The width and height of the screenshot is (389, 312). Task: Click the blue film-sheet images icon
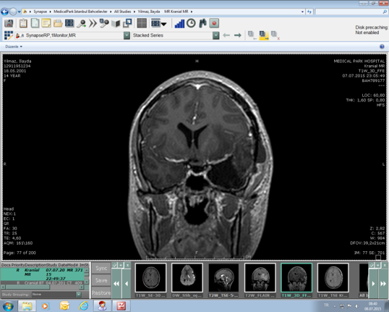(x=69, y=23)
